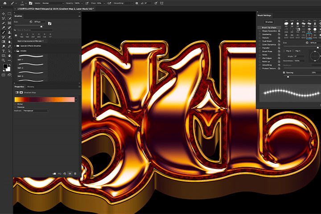
Task: Select the Rectangular Marquee tool
Action: click(9, 14)
